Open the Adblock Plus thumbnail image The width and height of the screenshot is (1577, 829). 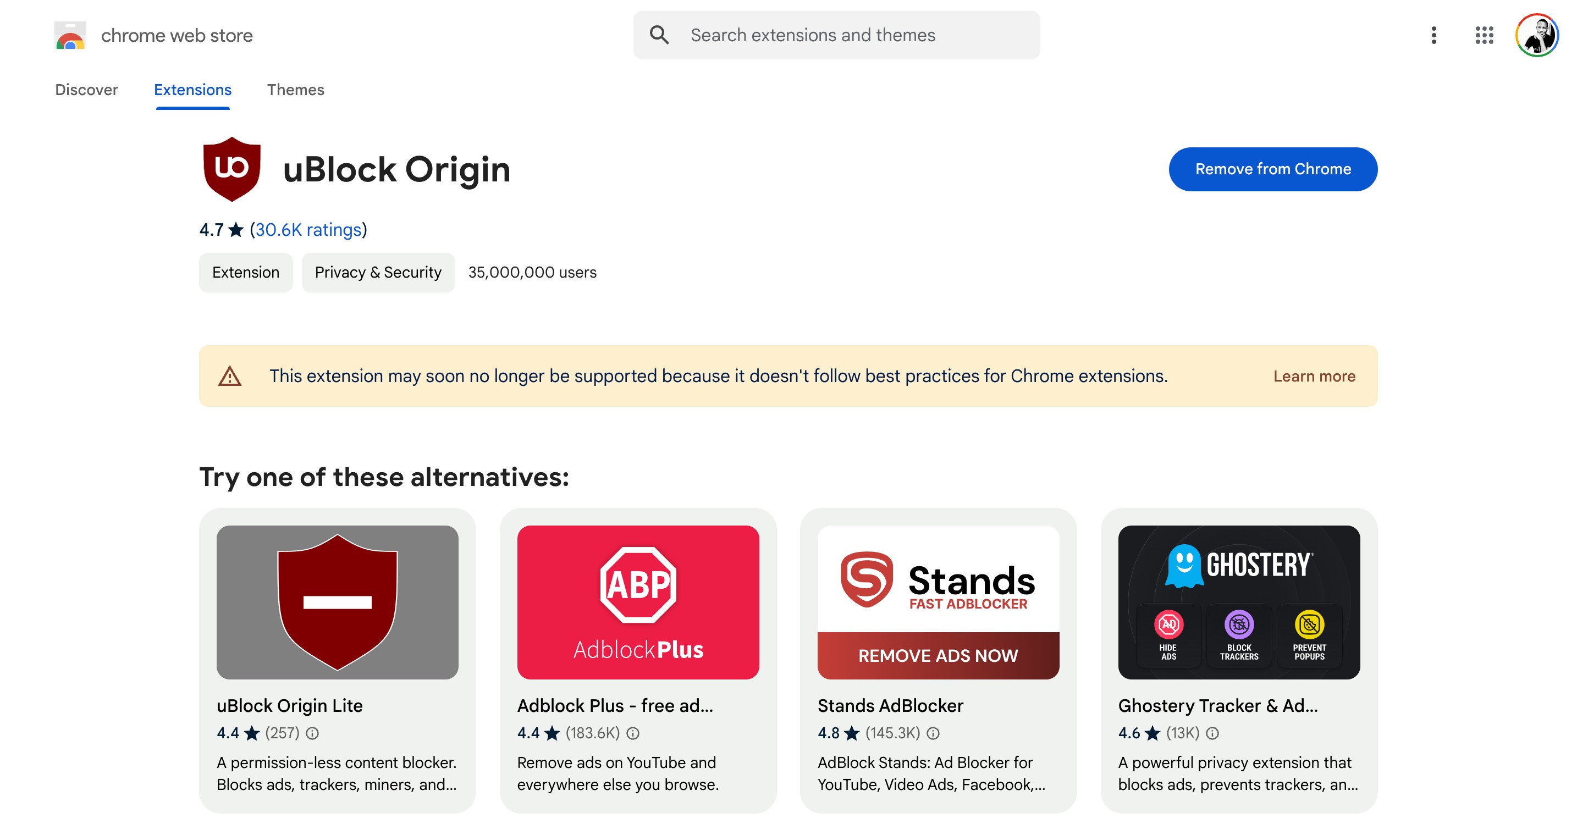pyautogui.click(x=638, y=602)
